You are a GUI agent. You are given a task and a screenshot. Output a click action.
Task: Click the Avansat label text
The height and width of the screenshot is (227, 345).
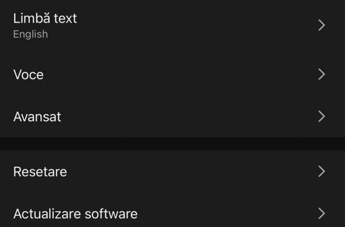click(37, 117)
